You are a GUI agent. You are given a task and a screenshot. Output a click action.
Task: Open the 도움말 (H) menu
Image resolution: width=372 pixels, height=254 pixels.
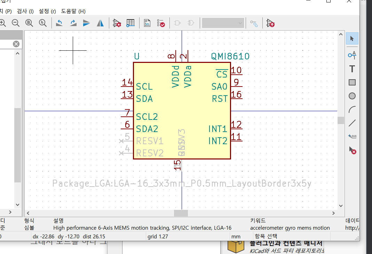[73, 11]
